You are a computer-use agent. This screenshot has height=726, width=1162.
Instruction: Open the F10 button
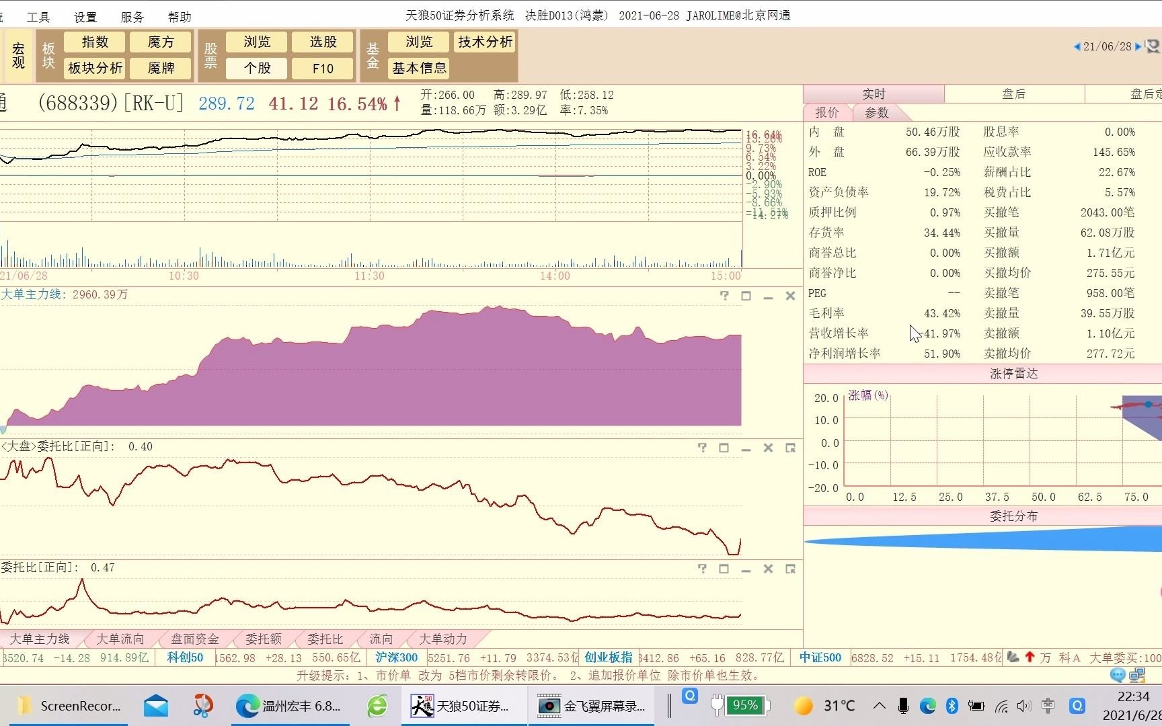coord(323,68)
